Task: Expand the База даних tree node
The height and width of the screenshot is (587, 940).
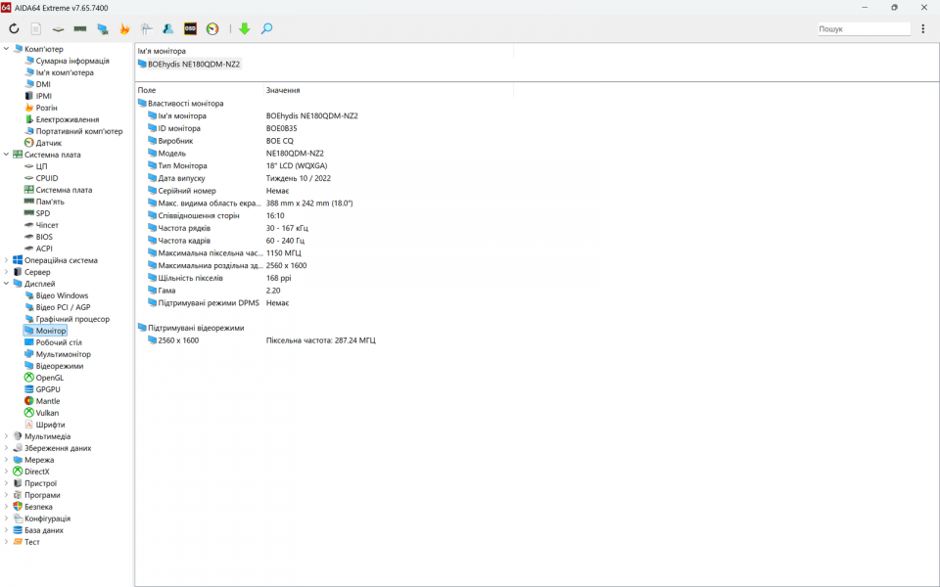Action: (x=7, y=530)
